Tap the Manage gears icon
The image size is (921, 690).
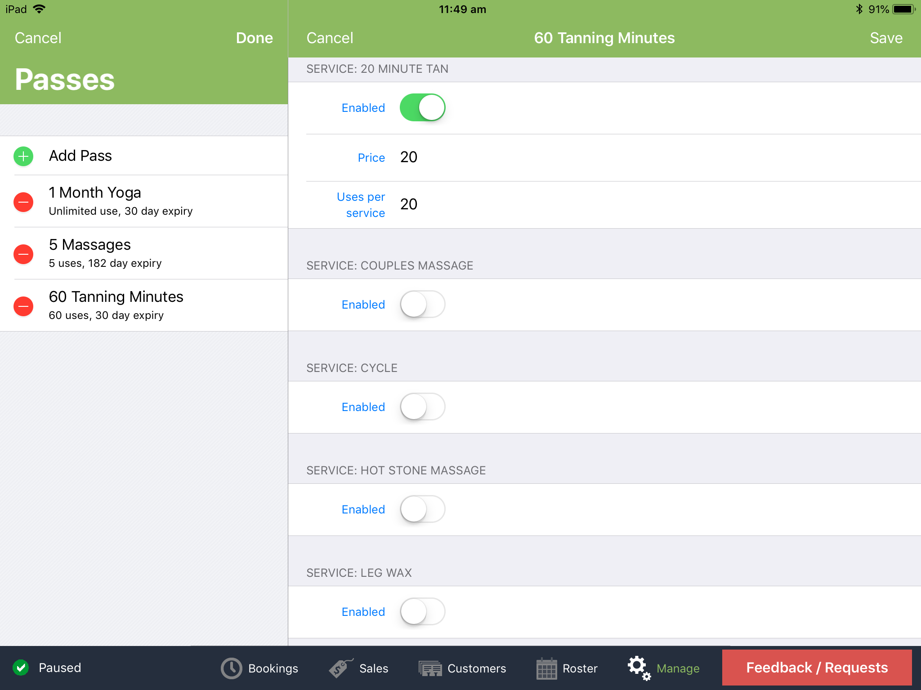coord(639,668)
